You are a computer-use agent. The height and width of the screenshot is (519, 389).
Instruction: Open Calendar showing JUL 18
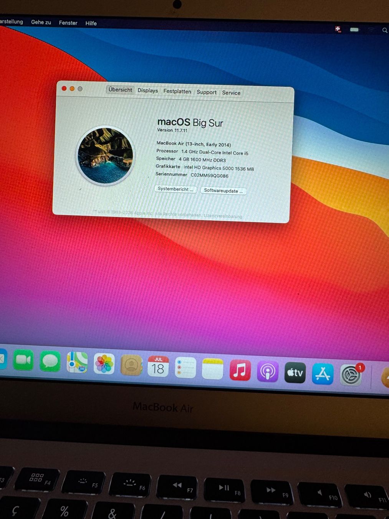[x=158, y=366]
